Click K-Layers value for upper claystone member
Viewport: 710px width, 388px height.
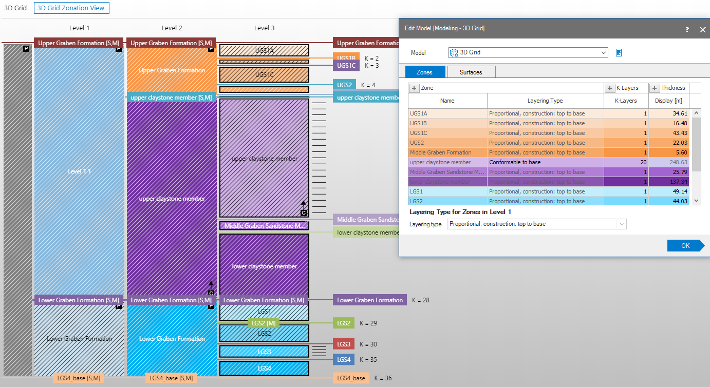tap(626, 162)
